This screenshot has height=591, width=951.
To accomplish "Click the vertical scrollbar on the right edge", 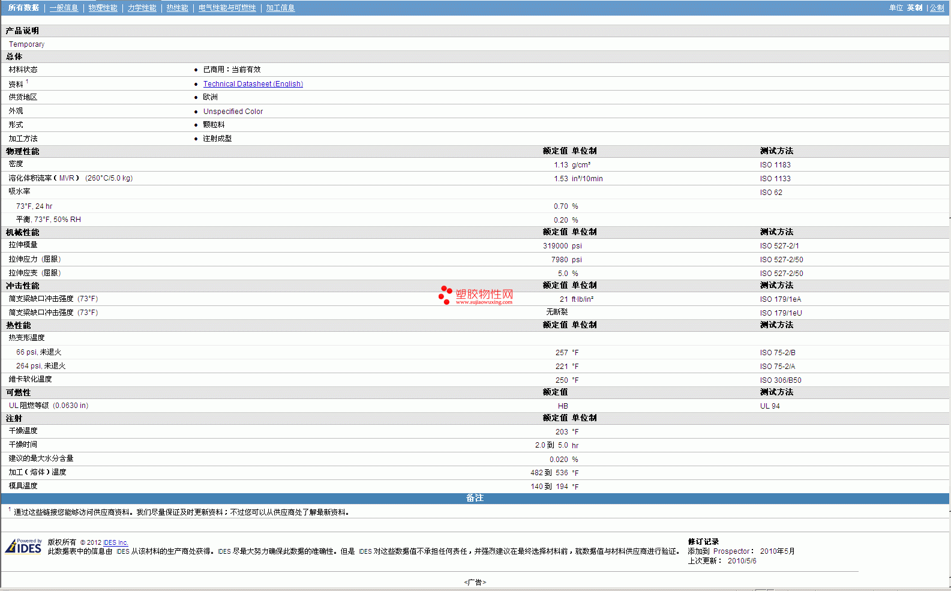I will point(950,300).
